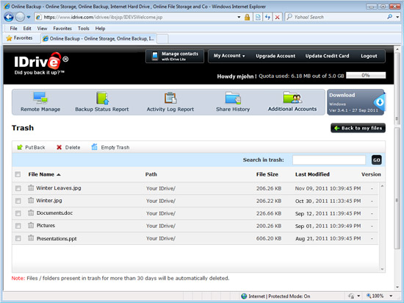Click the Upgrade Account link

click(x=275, y=56)
